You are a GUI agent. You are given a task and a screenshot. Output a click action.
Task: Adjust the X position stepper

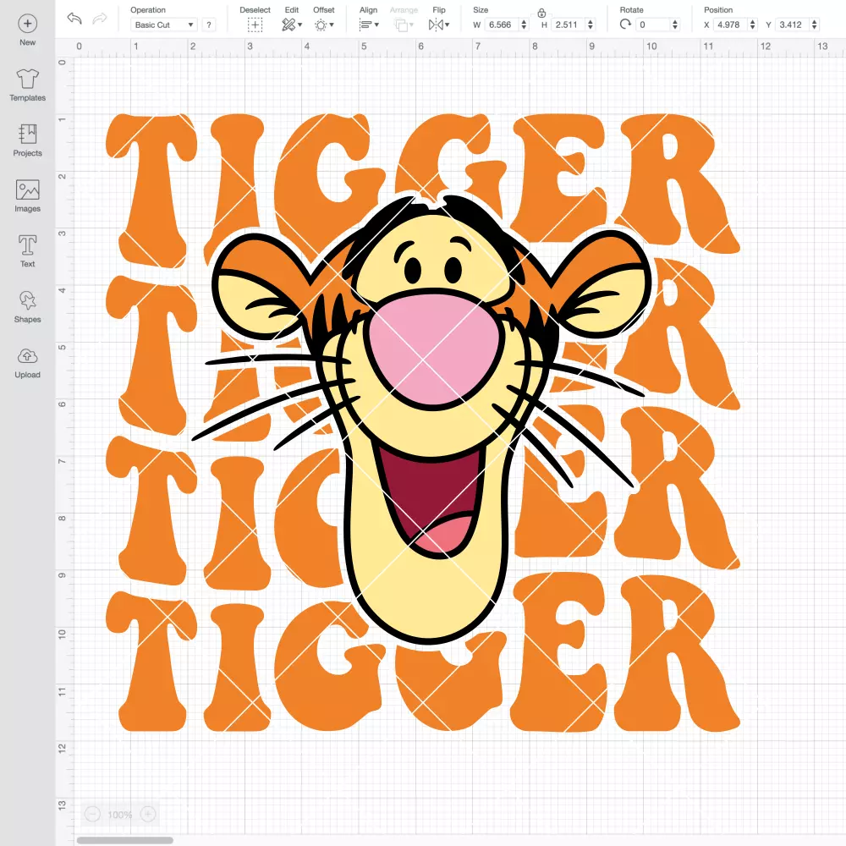click(x=753, y=25)
